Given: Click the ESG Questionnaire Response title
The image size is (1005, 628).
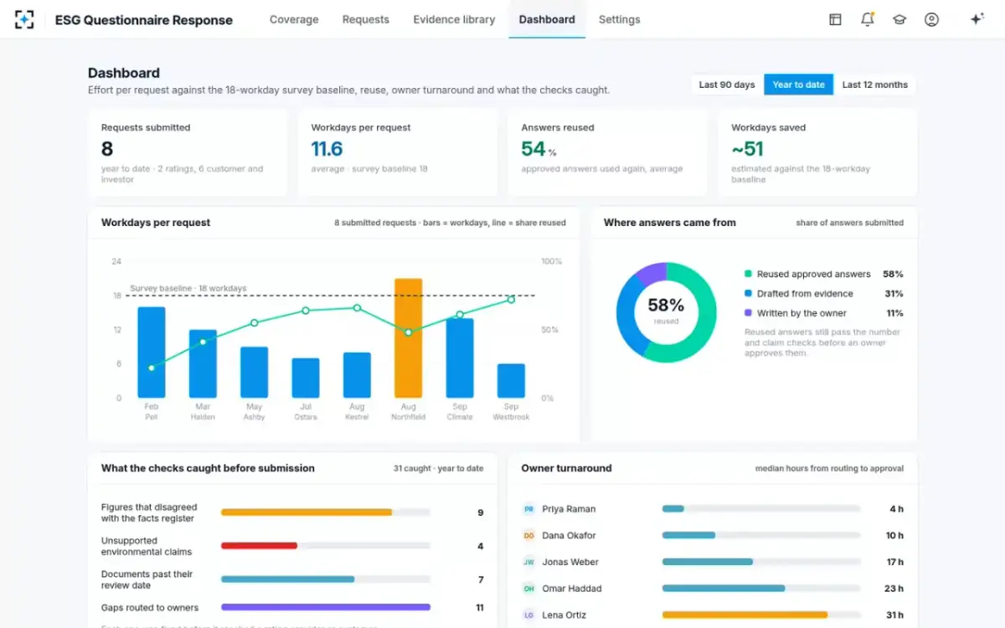Looking at the screenshot, I should tap(144, 19).
